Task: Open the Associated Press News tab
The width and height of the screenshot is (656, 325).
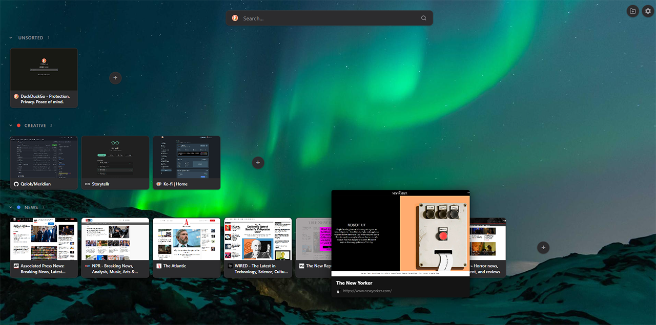Action: point(44,248)
